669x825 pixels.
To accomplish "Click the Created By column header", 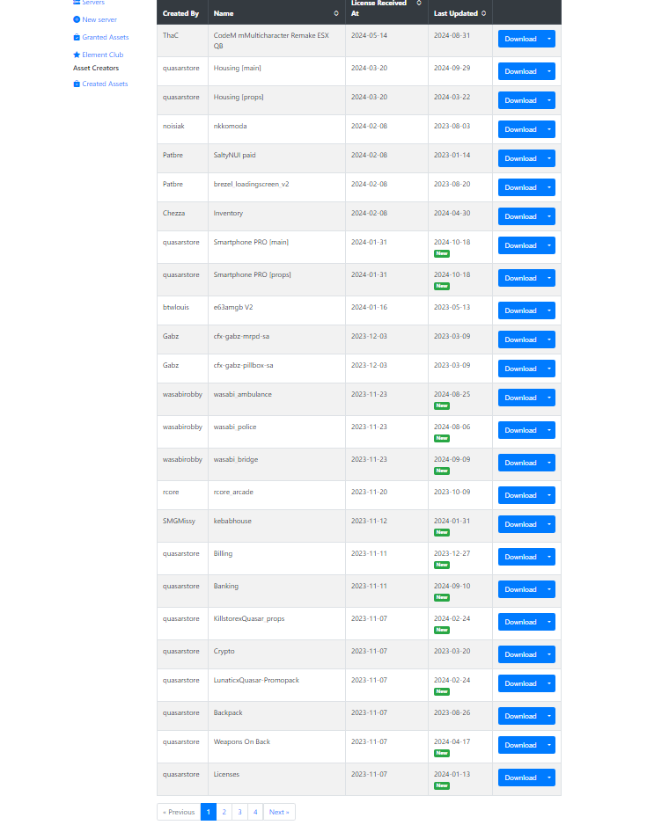I will [180, 14].
